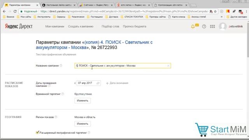Click Изменить under Временной таргетинг
The width and height of the screenshot is (249, 140).
[82, 101]
